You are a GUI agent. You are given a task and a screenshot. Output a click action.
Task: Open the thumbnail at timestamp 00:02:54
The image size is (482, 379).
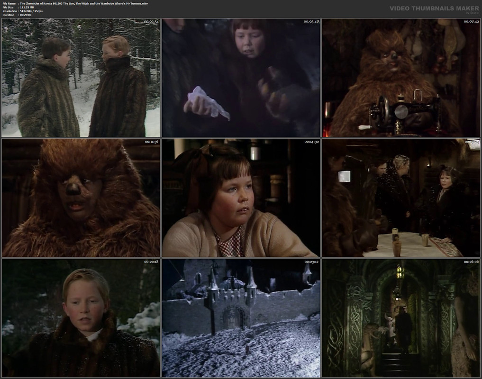click(81, 78)
